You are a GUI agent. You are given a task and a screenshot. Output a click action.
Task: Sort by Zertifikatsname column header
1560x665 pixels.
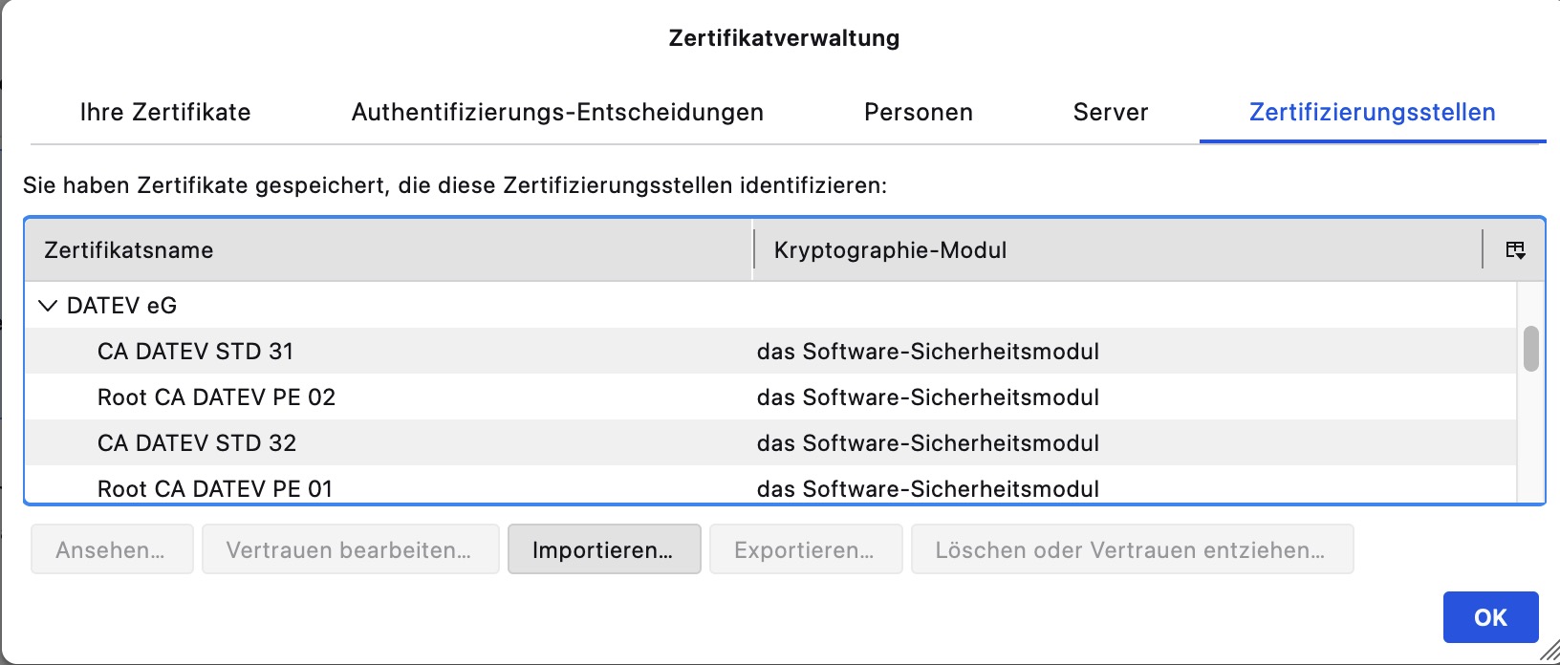(387, 250)
